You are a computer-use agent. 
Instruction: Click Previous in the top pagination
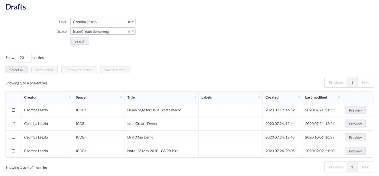coord(336,82)
